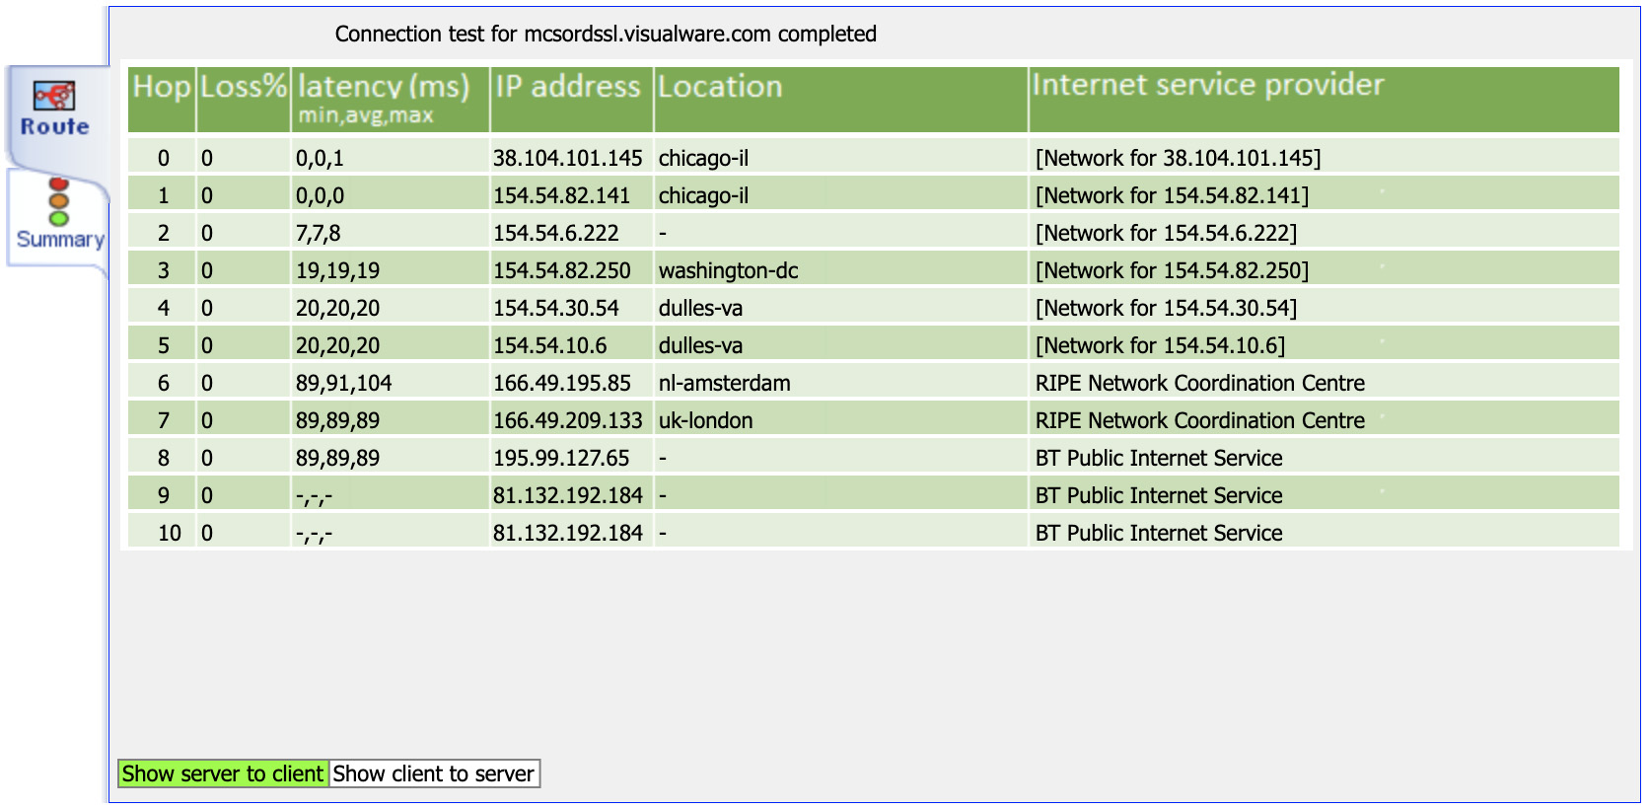Screen dimensions: 1649x809
Task: Click the Location column header
Action: [722, 87]
